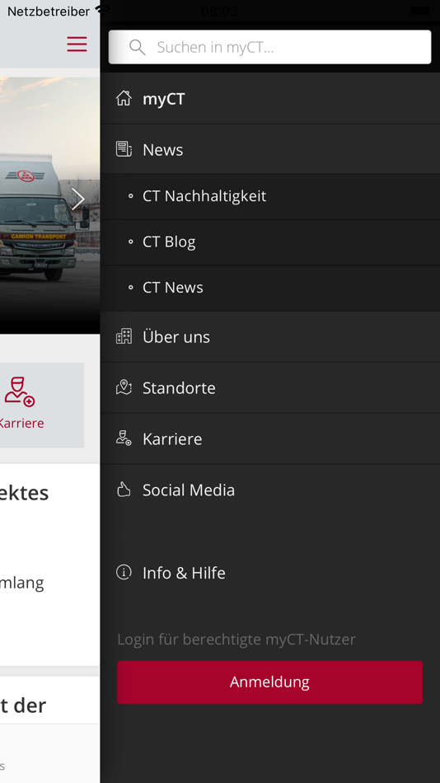Click the News newspaper icon
The height and width of the screenshot is (783, 440).
pos(124,149)
